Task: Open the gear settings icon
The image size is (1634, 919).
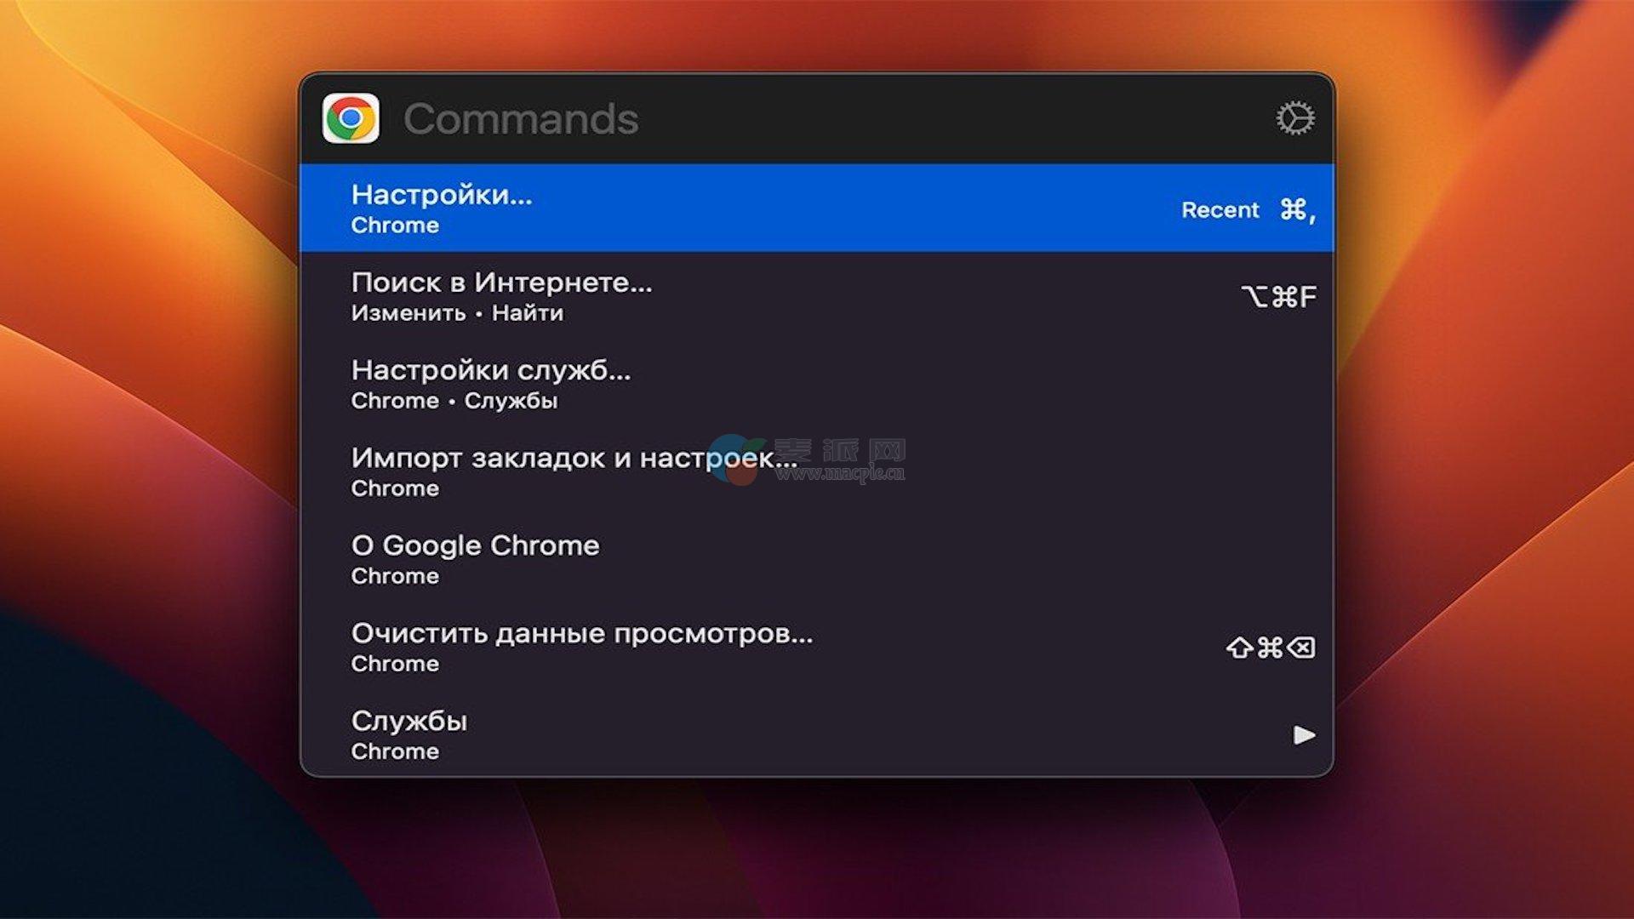Action: click(1294, 118)
